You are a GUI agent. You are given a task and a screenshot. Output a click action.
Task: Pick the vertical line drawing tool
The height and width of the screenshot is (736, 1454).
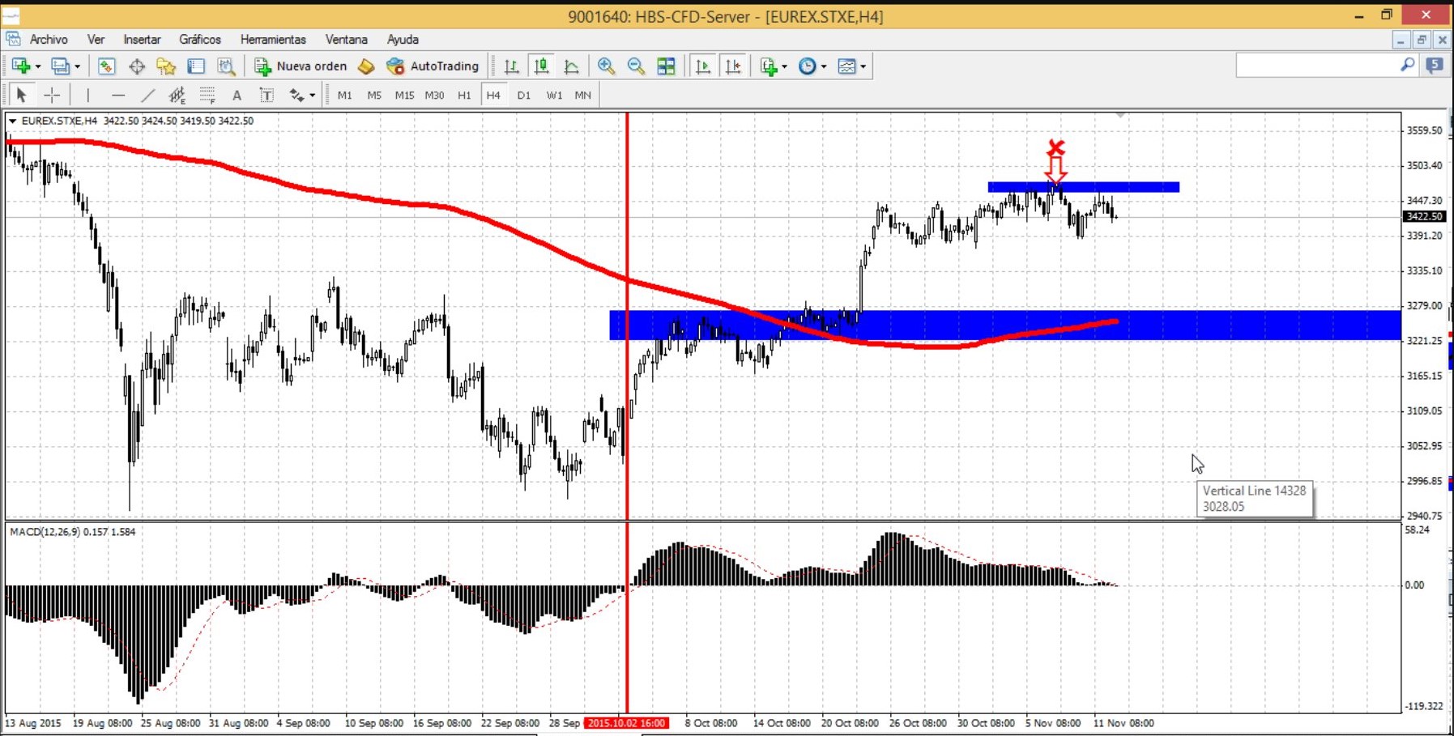pos(87,96)
